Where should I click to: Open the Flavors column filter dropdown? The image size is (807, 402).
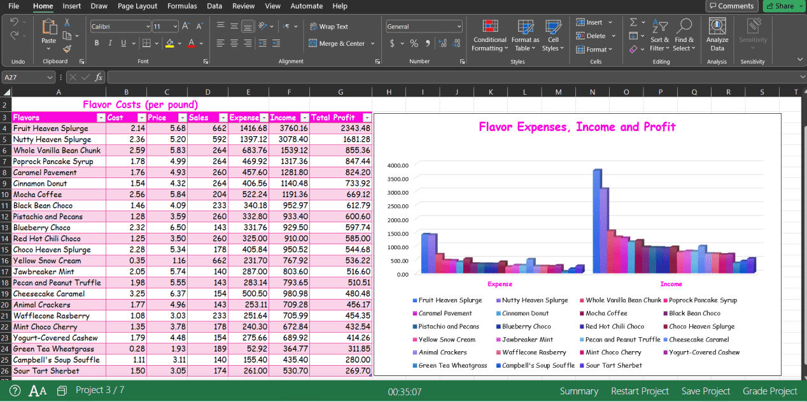tap(101, 118)
